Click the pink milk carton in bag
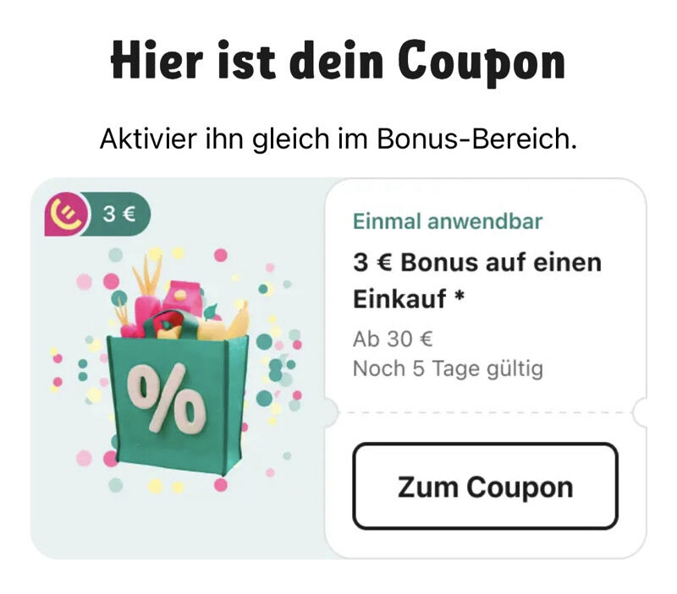This screenshot has height=594, width=677. tap(184, 298)
